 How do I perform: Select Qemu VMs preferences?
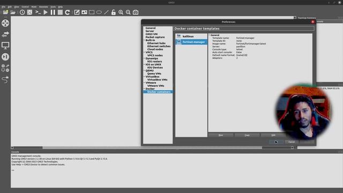[x=154, y=74]
